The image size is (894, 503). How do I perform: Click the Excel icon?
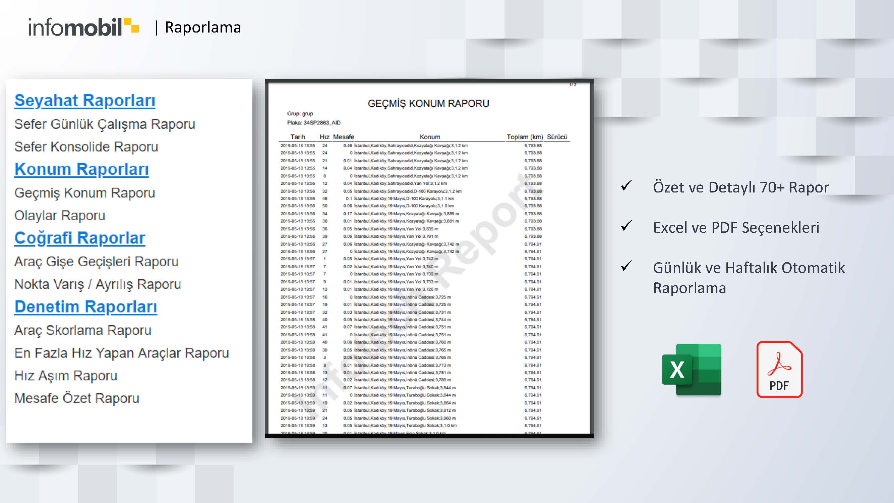tap(691, 369)
